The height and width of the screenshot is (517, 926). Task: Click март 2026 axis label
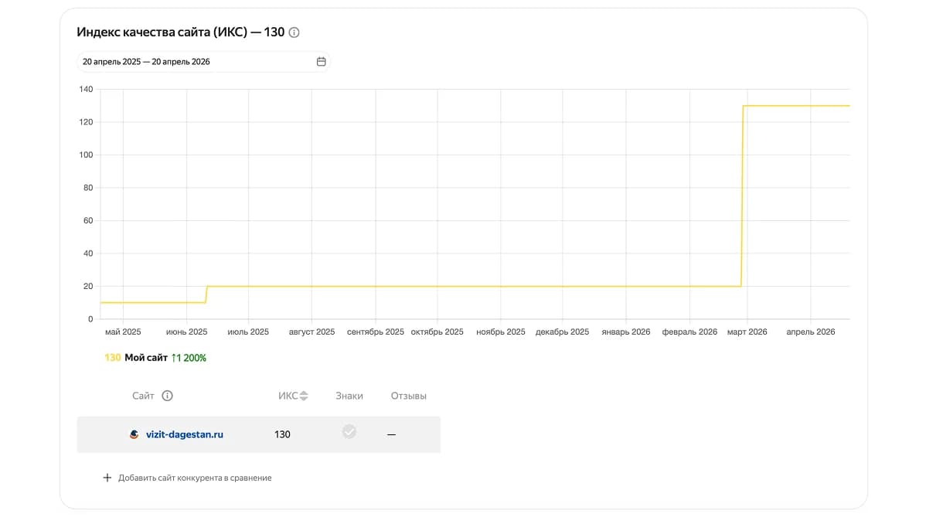[x=747, y=332]
